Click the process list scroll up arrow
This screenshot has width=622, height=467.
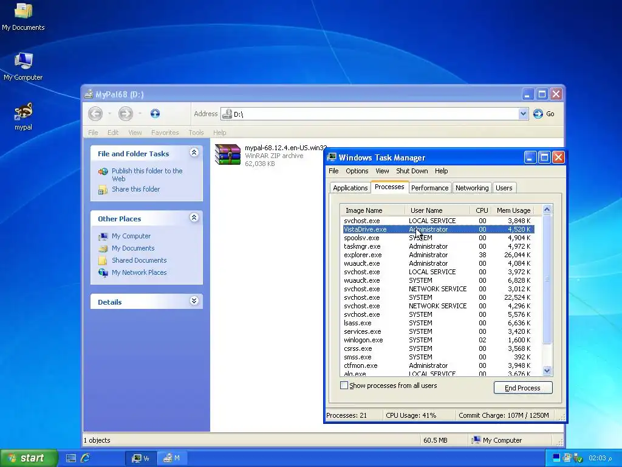(547, 209)
